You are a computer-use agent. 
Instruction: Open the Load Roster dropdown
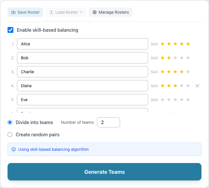[x=66, y=12]
